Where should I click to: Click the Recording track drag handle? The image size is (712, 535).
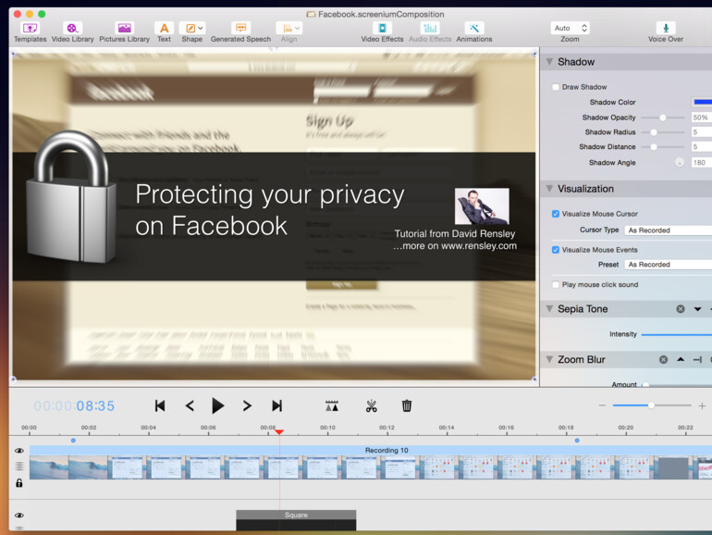19,466
